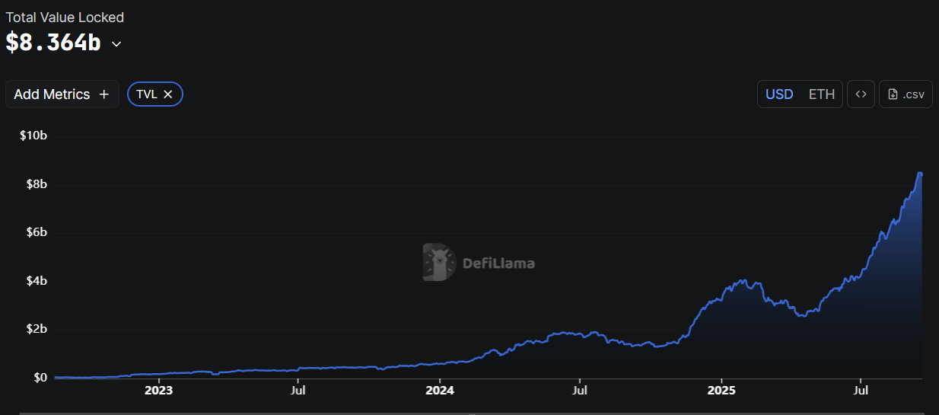939x415 pixels.
Task: Click the $10b y-axis label
Action: [33, 136]
